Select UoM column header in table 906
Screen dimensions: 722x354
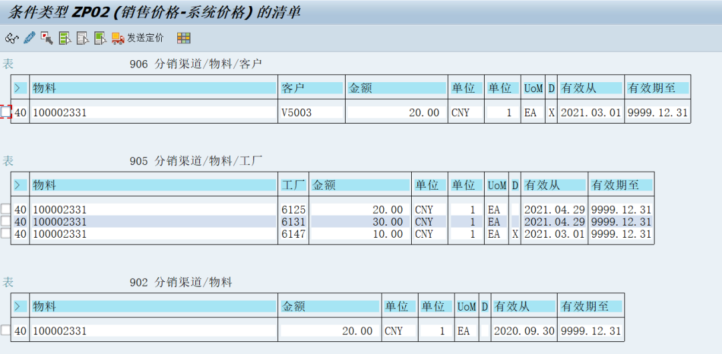[x=533, y=88]
